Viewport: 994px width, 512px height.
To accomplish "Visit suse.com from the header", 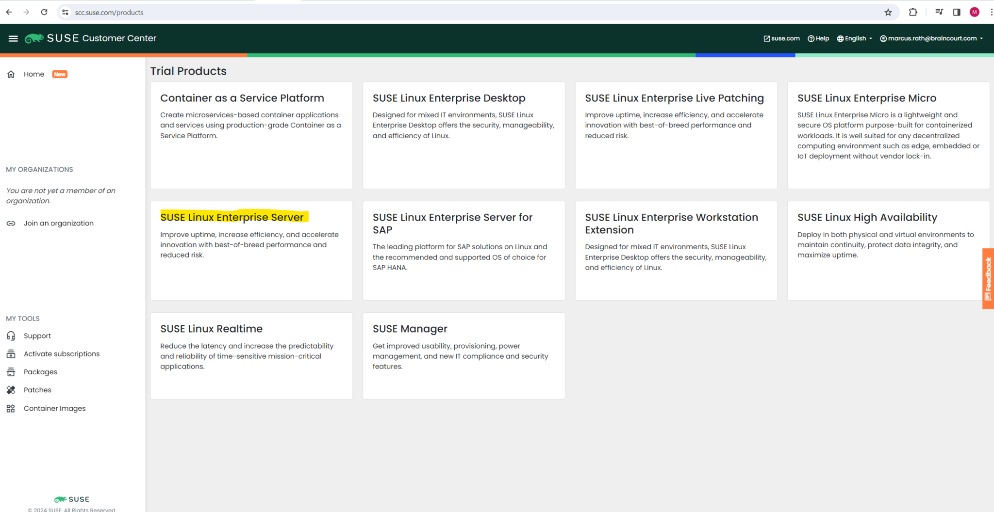I will coord(781,38).
